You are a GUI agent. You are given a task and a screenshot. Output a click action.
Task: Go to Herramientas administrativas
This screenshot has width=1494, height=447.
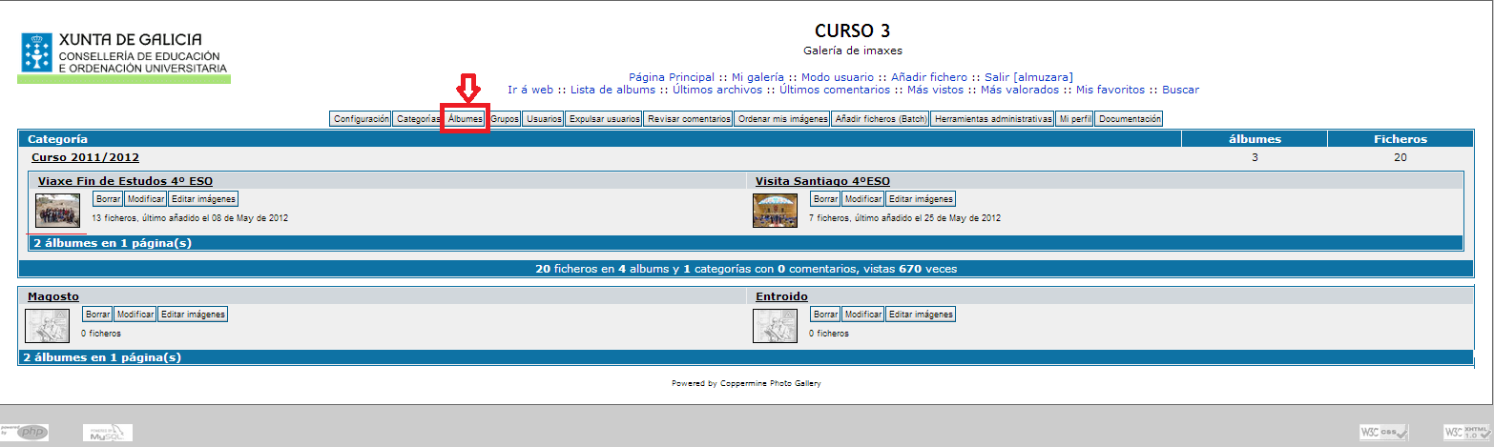coord(992,119)
